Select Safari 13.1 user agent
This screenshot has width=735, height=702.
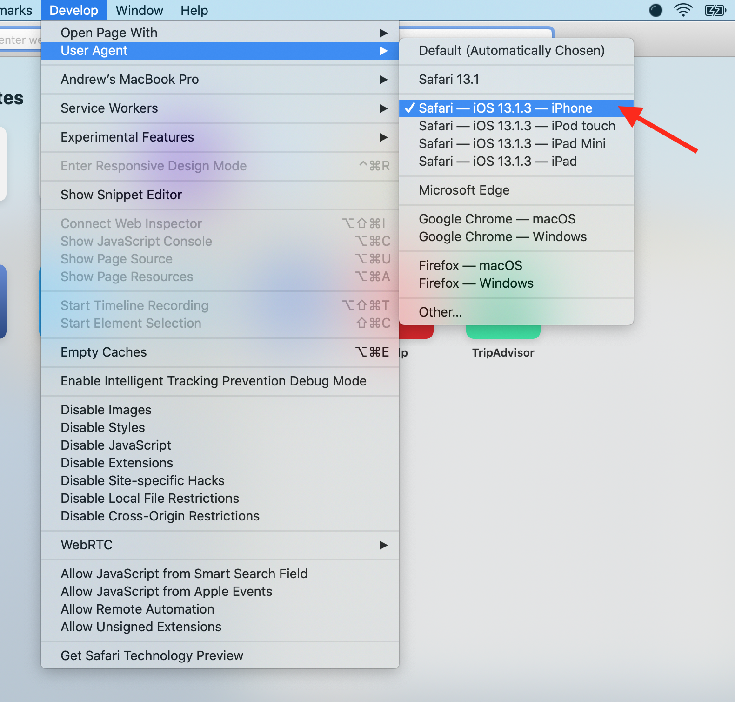(516, 79)
